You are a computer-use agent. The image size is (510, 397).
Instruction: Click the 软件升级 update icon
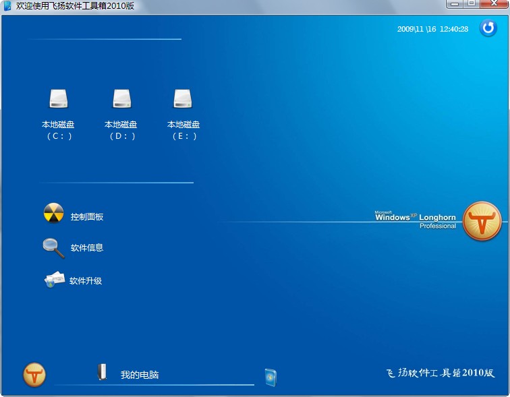pyautogui.click(x=55, y=280)
